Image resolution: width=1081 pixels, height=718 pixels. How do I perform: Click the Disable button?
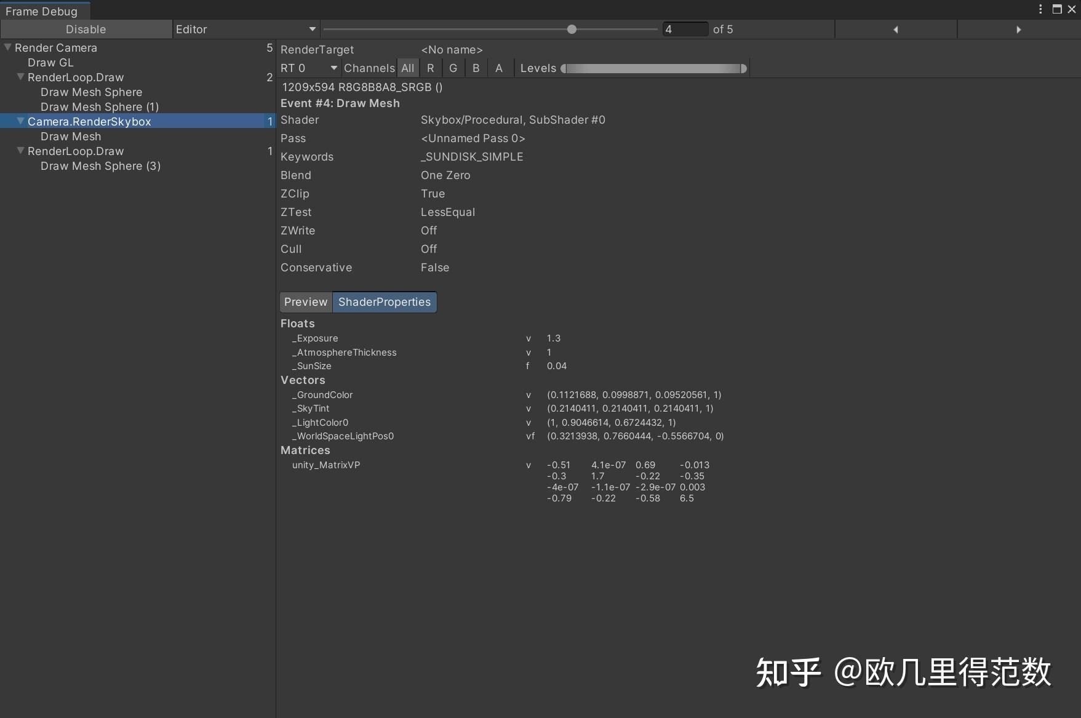86,29
